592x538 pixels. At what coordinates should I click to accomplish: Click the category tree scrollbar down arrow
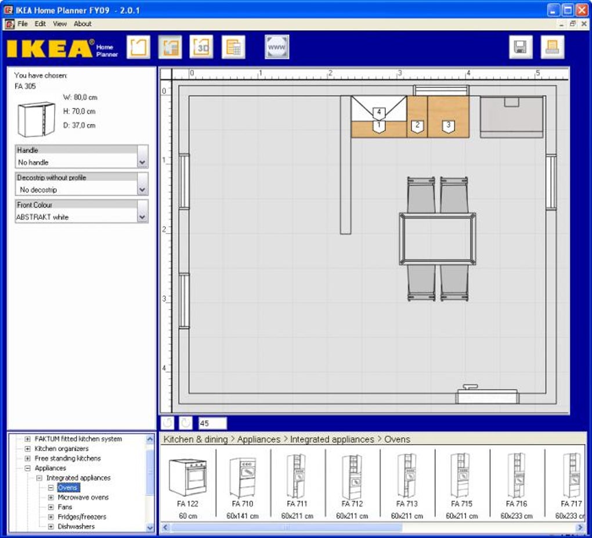tap(150, 528)
